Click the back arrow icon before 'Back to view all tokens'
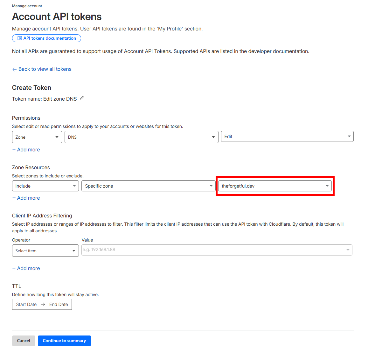The height and width of the screenshot is (352, 382). tap(15, 69)
